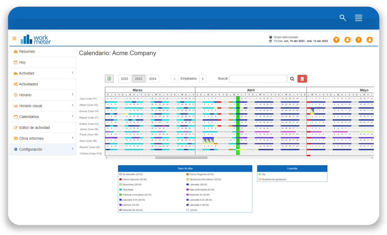This screenshot has height=235, width=387.
Task: Go to next employees page arrow
Action: 203,79
